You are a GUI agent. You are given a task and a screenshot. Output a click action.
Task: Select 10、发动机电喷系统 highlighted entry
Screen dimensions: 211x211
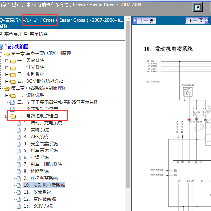(x=44, y=185)
